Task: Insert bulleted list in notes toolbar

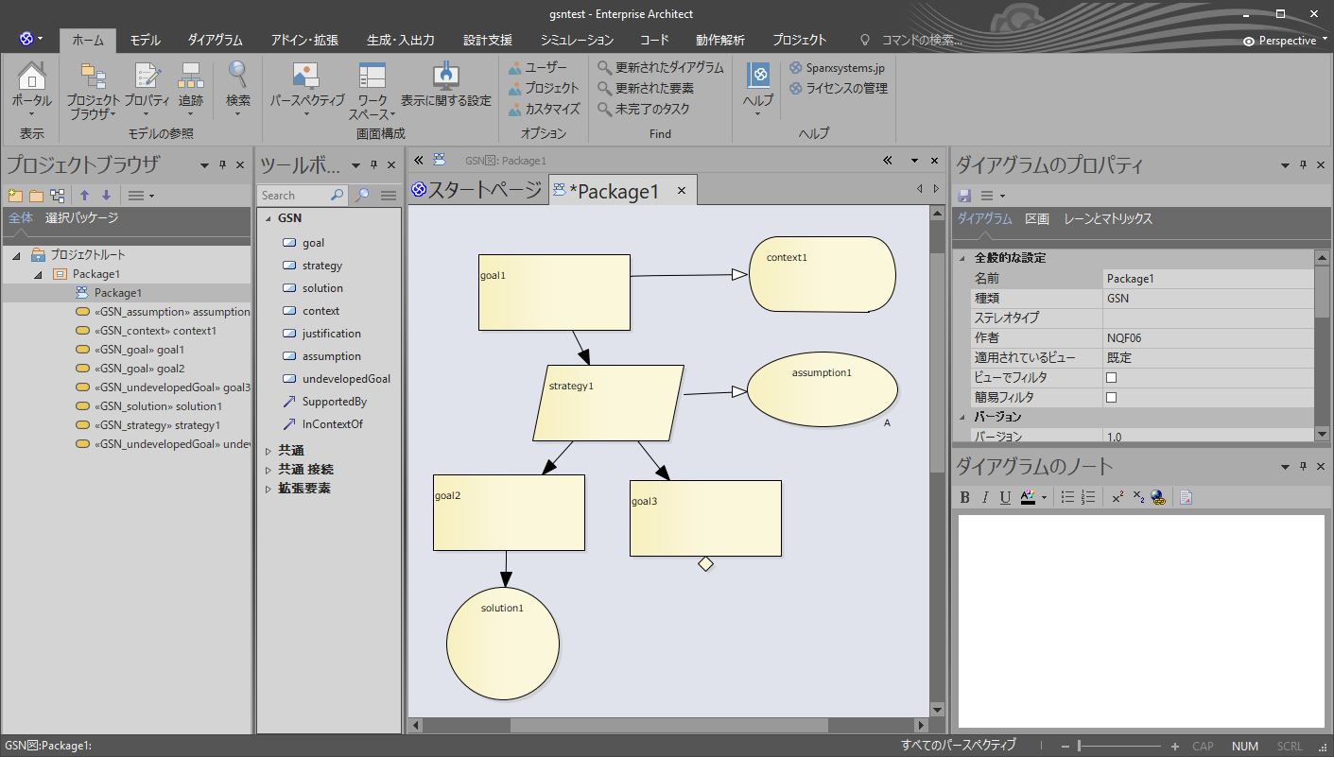Action: tap(1067, 497)
